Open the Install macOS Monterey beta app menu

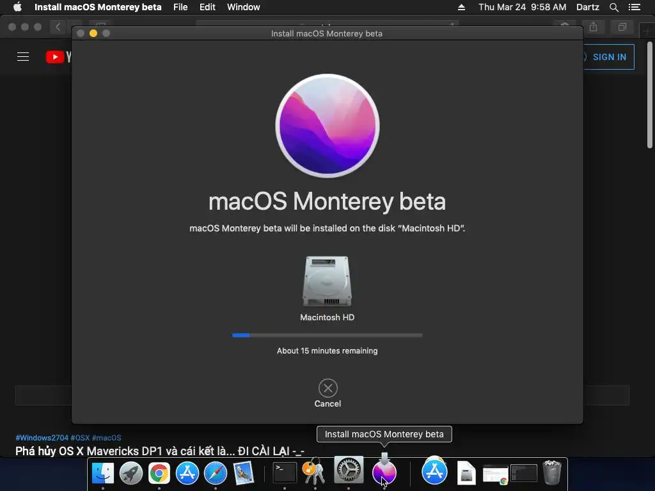(98, 7)
